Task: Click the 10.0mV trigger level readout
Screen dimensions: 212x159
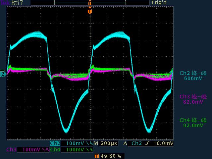Action: click(x=164, y=143)
